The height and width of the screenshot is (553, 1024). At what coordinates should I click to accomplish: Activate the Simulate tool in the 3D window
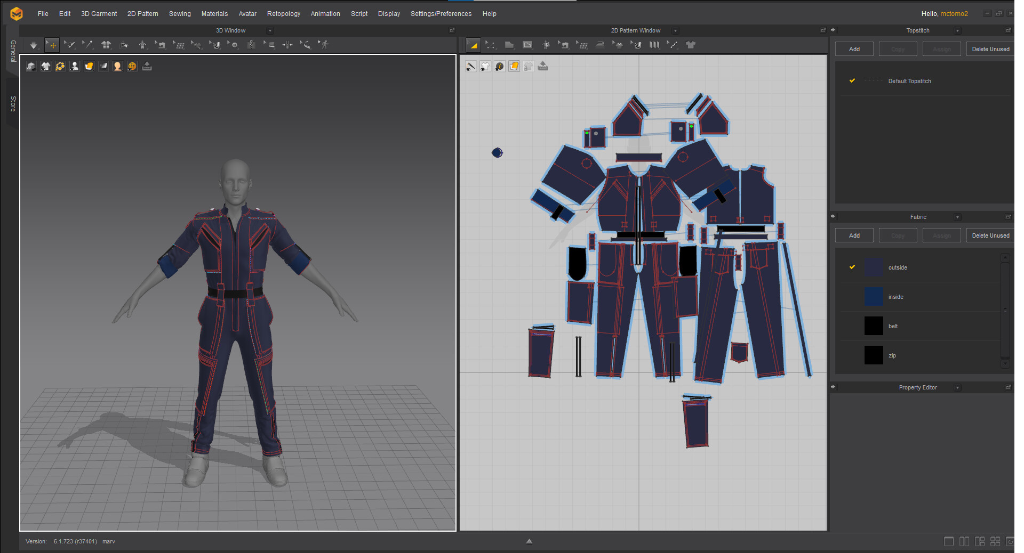[33, 45]
